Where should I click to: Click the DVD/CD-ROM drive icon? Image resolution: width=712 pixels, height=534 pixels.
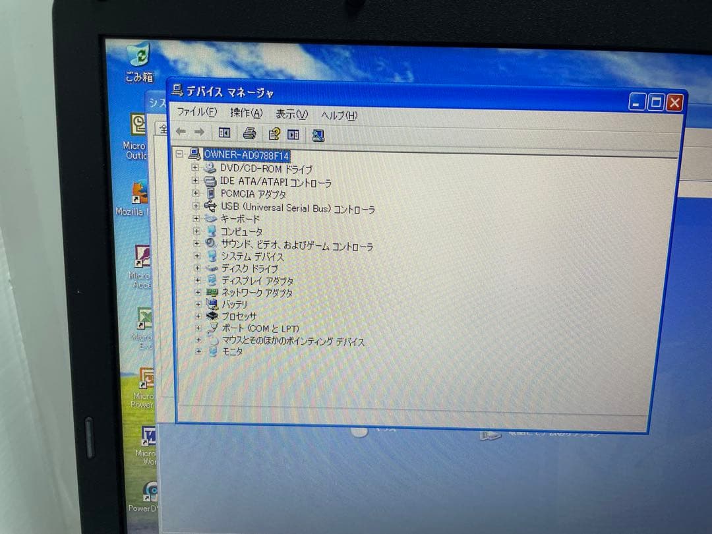pos(210,168)
